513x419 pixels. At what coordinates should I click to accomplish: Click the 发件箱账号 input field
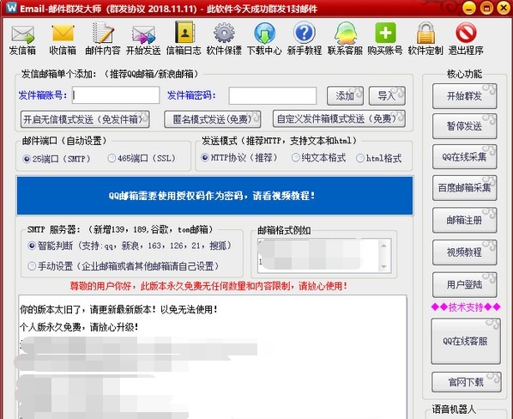coord(116,95)
